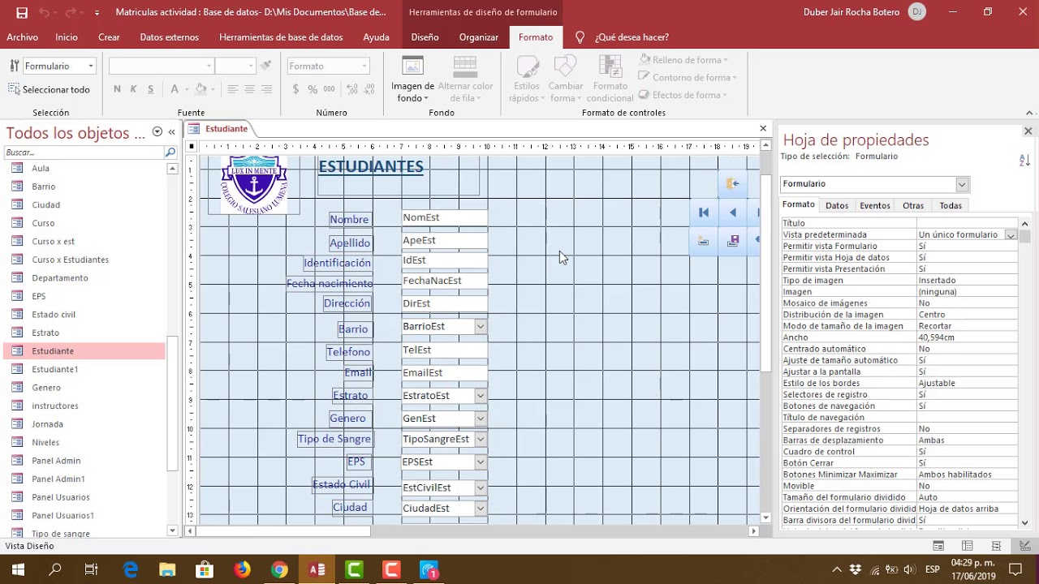Click Seleccionar todo button
Screen dimensions: 1039x584
[x=49, y=89]
